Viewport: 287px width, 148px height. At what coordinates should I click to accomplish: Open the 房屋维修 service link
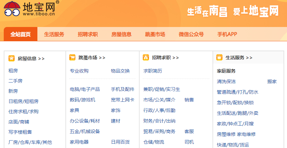pos(226,134)
